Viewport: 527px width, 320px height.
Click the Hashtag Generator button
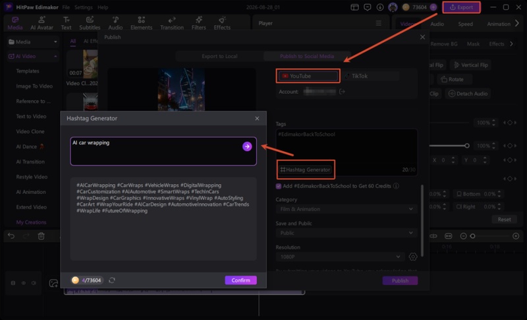coord(306,170)
